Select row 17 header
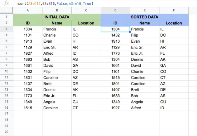This screenshot has height=136, width=197. [x=6, y=114]
